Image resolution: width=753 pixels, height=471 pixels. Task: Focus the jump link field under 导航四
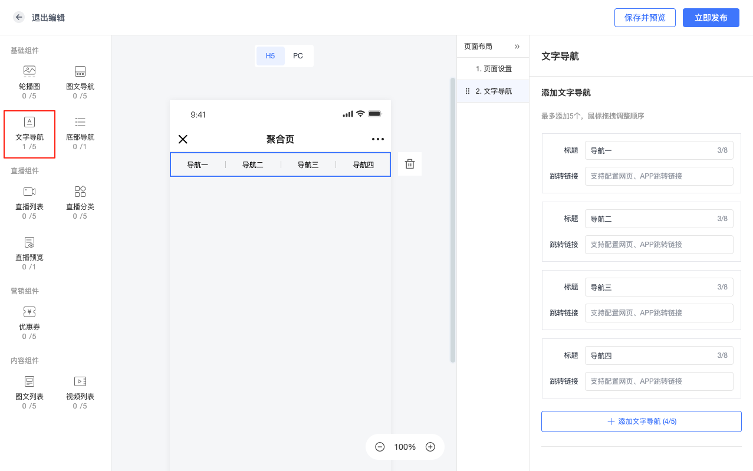[x=659, y=381]
